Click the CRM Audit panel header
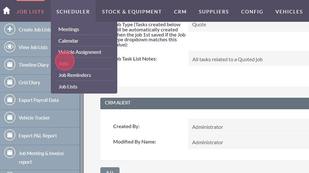The height and width of the screenshot is (173, 309). [x=205, y=103]
